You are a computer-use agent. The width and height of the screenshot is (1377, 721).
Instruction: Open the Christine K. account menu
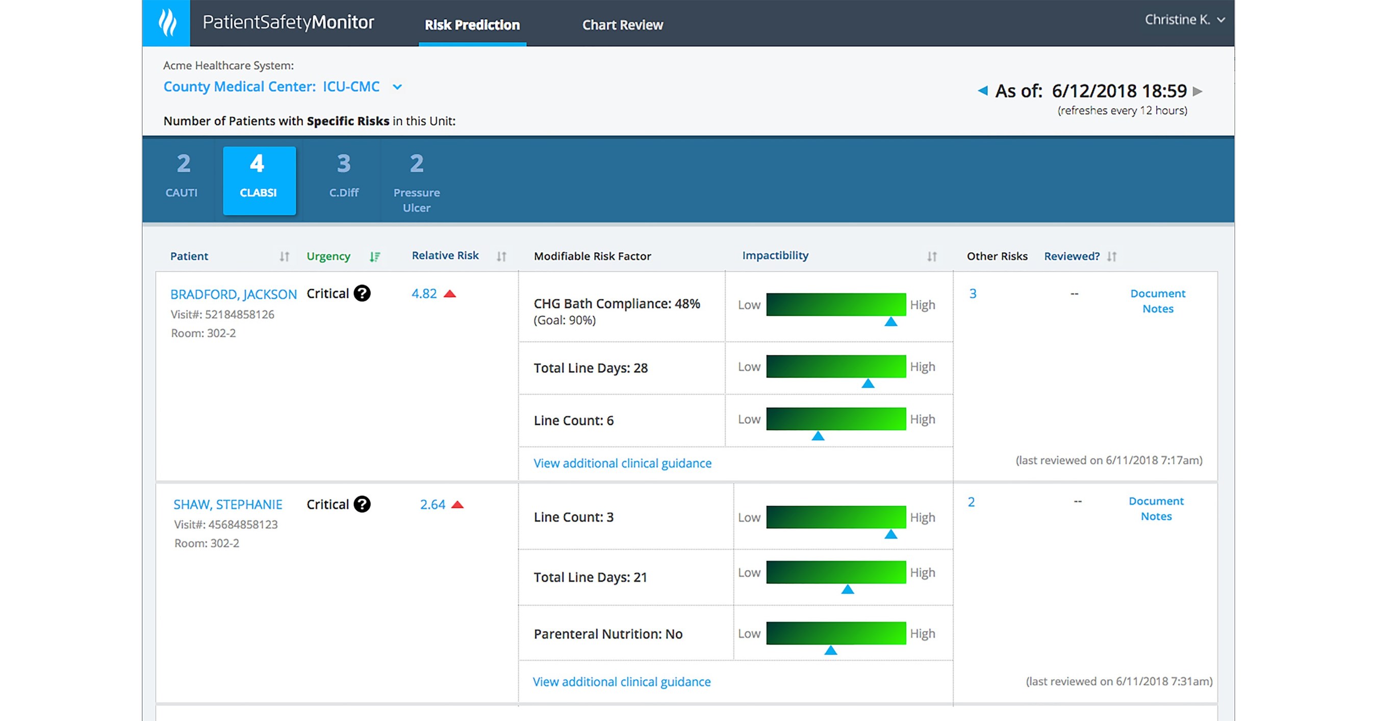point(1183,19)
